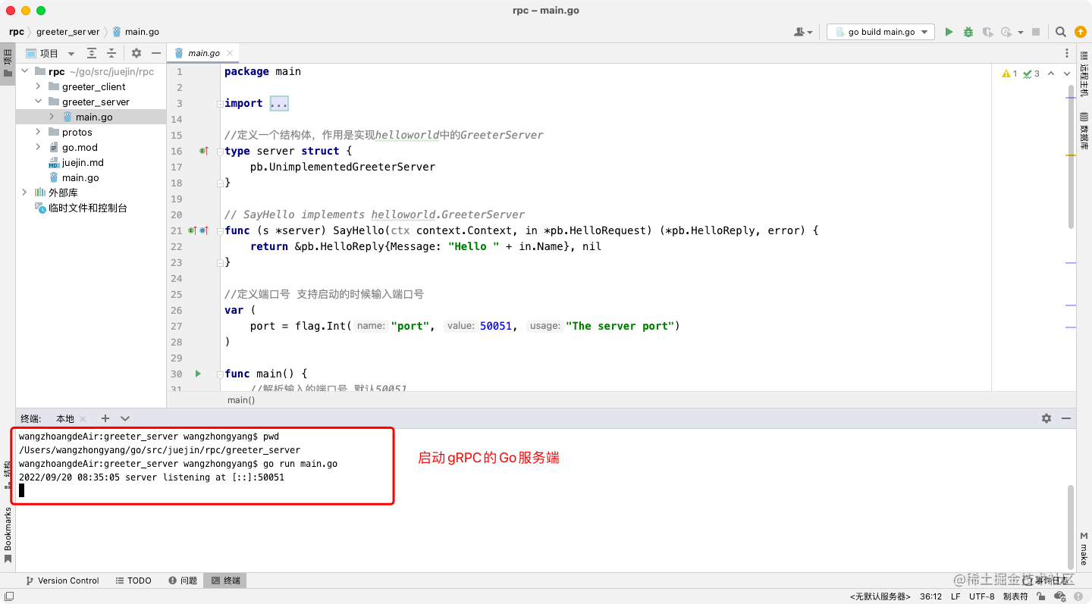The image size is (1092, 604).
Task: Click the orange update arrow icon
Action: pyautogui.click(x=1081, y=32)
